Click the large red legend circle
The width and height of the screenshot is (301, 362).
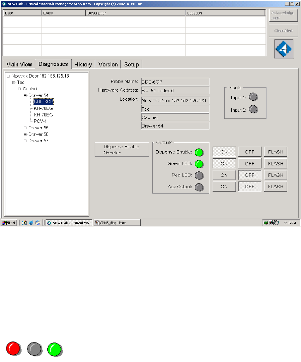[x=13, y=348]
